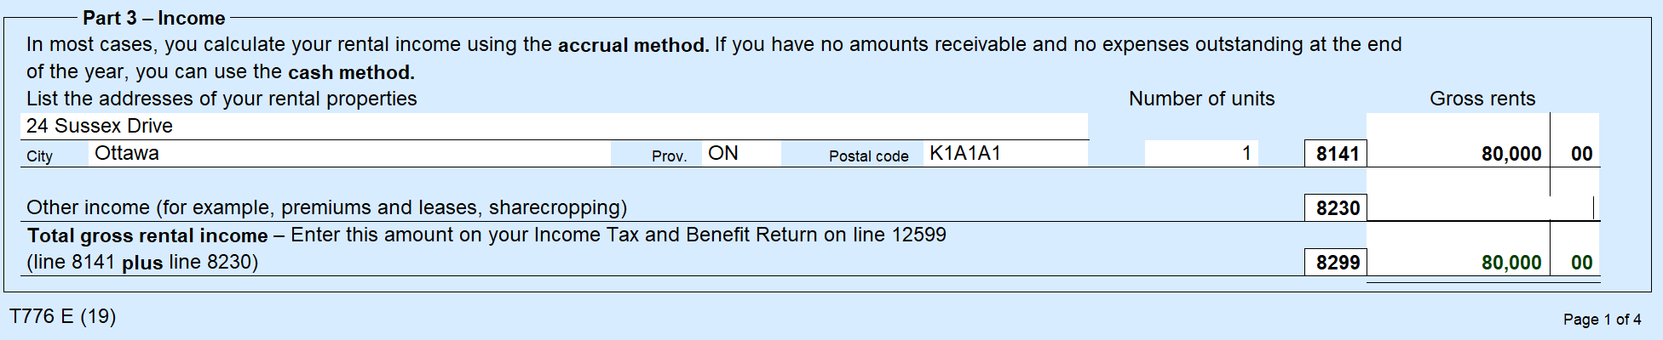Image resolution: width=1663 pixels, height=340 pixels.
Task: Click the line 8141 cents field
Action: 1574,154
